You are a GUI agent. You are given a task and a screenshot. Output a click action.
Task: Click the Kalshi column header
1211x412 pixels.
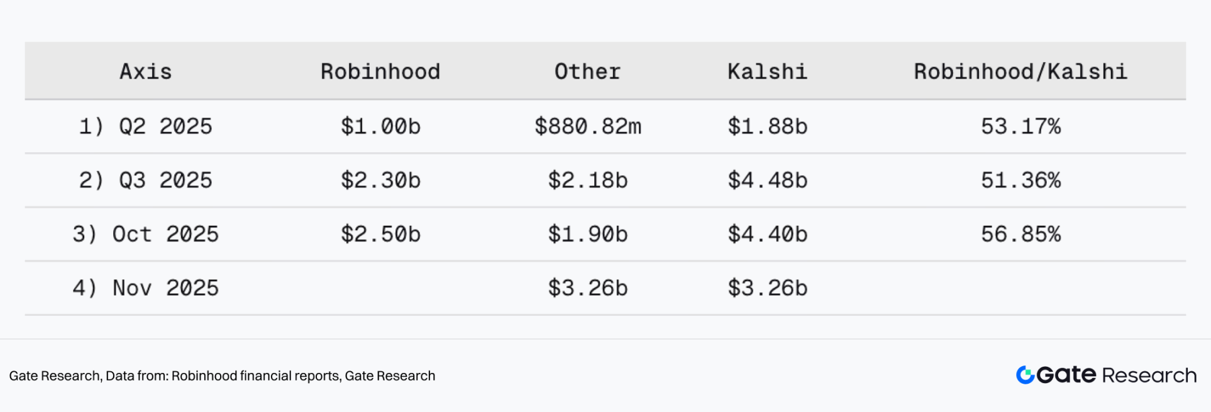click(x=767, y=72)
